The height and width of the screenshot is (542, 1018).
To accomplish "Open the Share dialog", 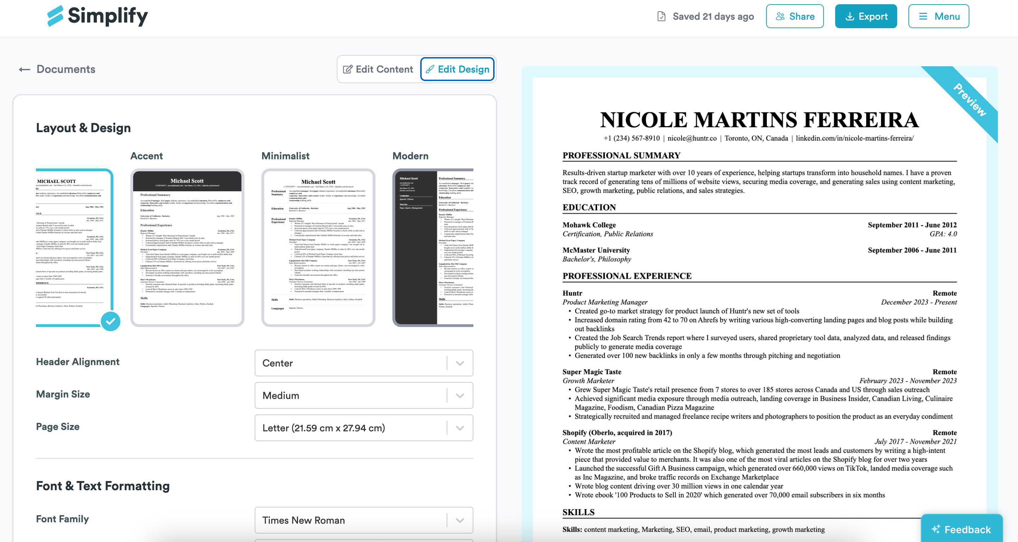I will pyautogui.click(x=794, y=16).
